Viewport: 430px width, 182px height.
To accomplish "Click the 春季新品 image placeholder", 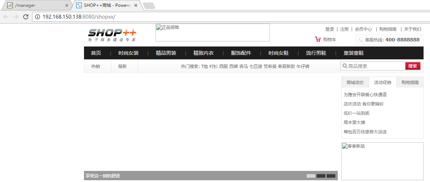I will click(382, 161).
